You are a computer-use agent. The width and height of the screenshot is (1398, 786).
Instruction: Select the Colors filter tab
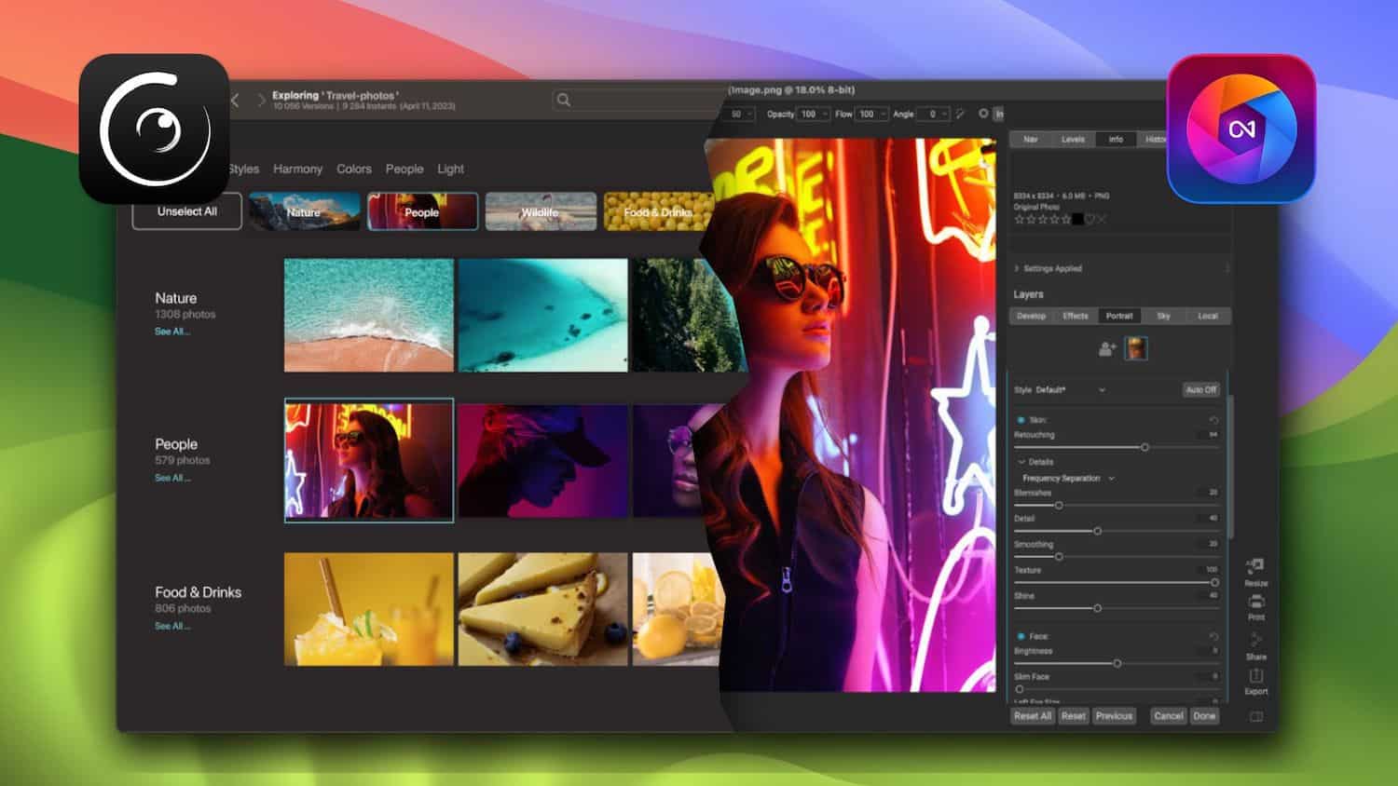click(354, 169)
